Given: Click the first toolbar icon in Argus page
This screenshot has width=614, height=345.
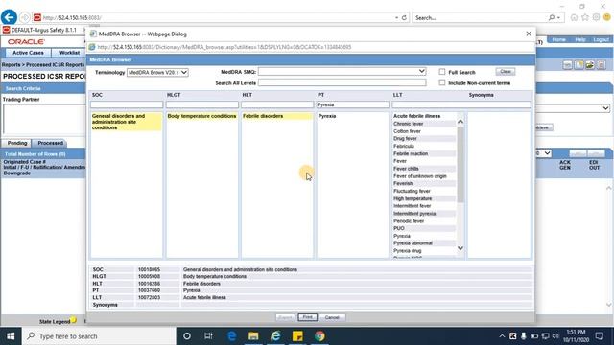Looking at the screenshot, I should 567,65.
